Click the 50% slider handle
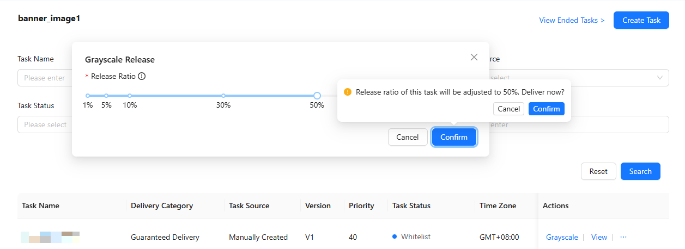This screenshot has width=685, height=249. 317,96
